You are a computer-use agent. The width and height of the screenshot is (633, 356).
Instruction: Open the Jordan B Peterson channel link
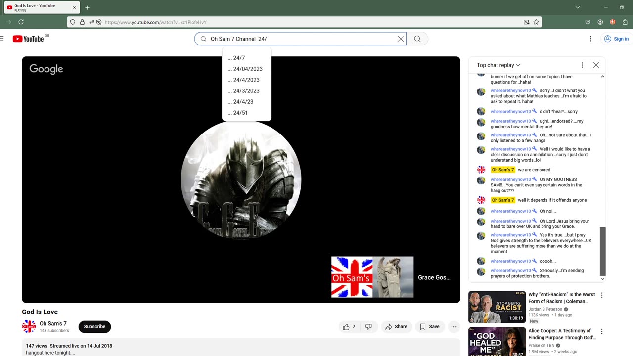pyautogui.click(x=545, y=309)
